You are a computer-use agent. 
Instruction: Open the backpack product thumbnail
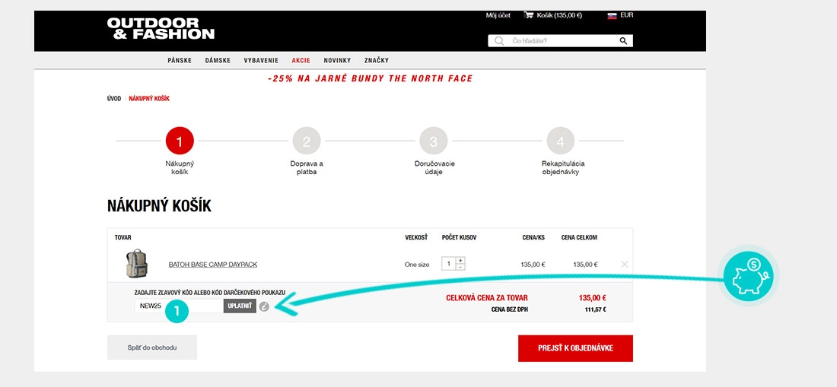pyautogui.click(x=137, y=263)
